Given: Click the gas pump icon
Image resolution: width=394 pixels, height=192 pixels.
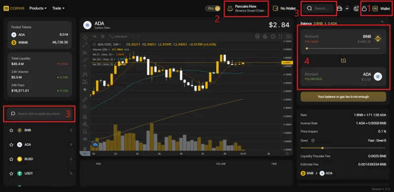Looking at the screenshot, I should pyautogui.click(x=339, y=8).
